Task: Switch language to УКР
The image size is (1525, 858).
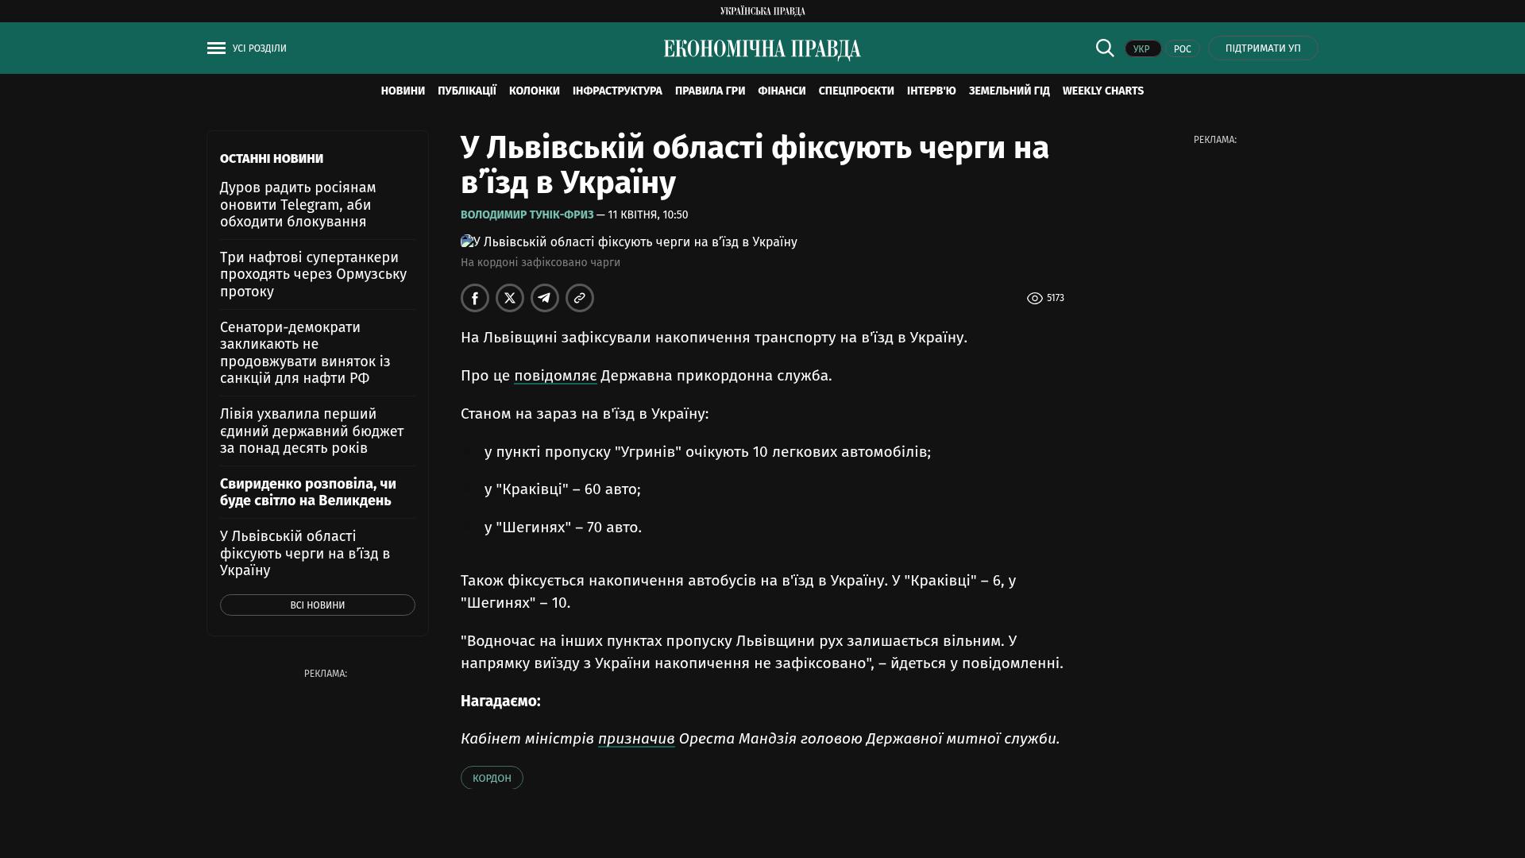Action: click(x=1142, y=49)
